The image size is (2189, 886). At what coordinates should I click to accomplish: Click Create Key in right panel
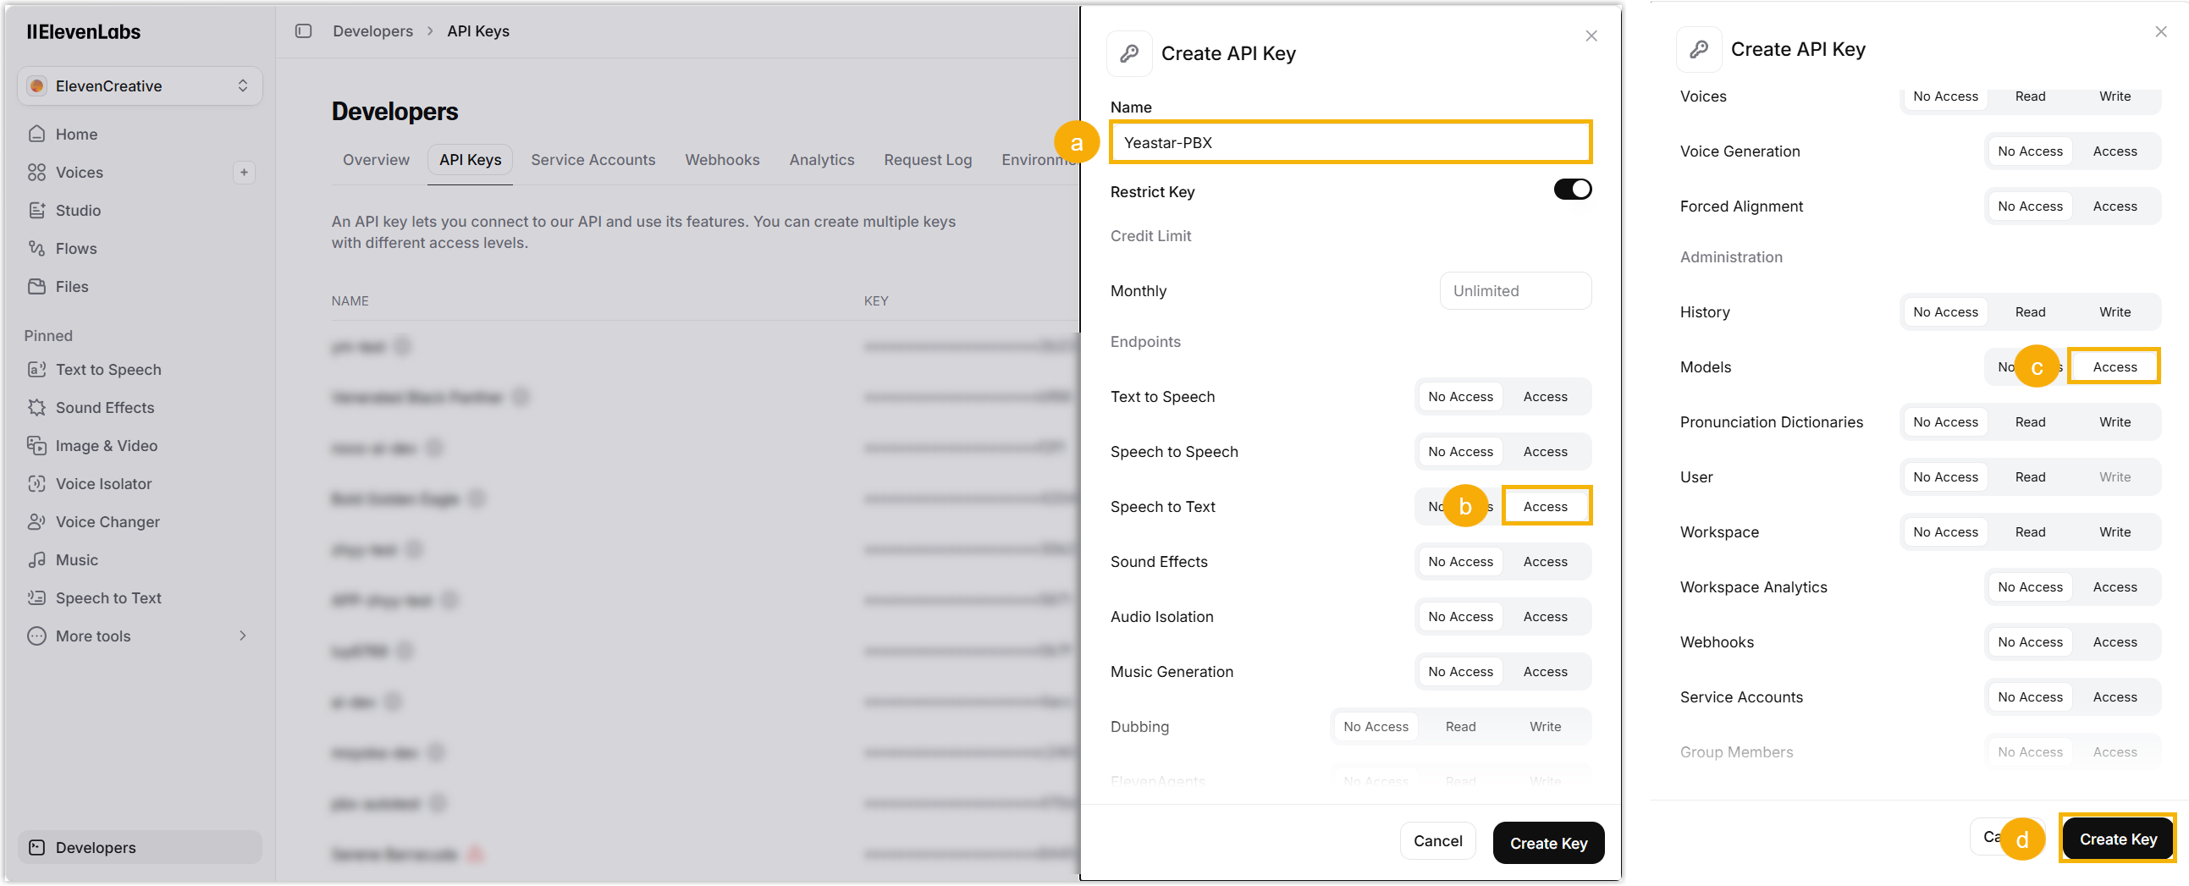pos(2118,839)
